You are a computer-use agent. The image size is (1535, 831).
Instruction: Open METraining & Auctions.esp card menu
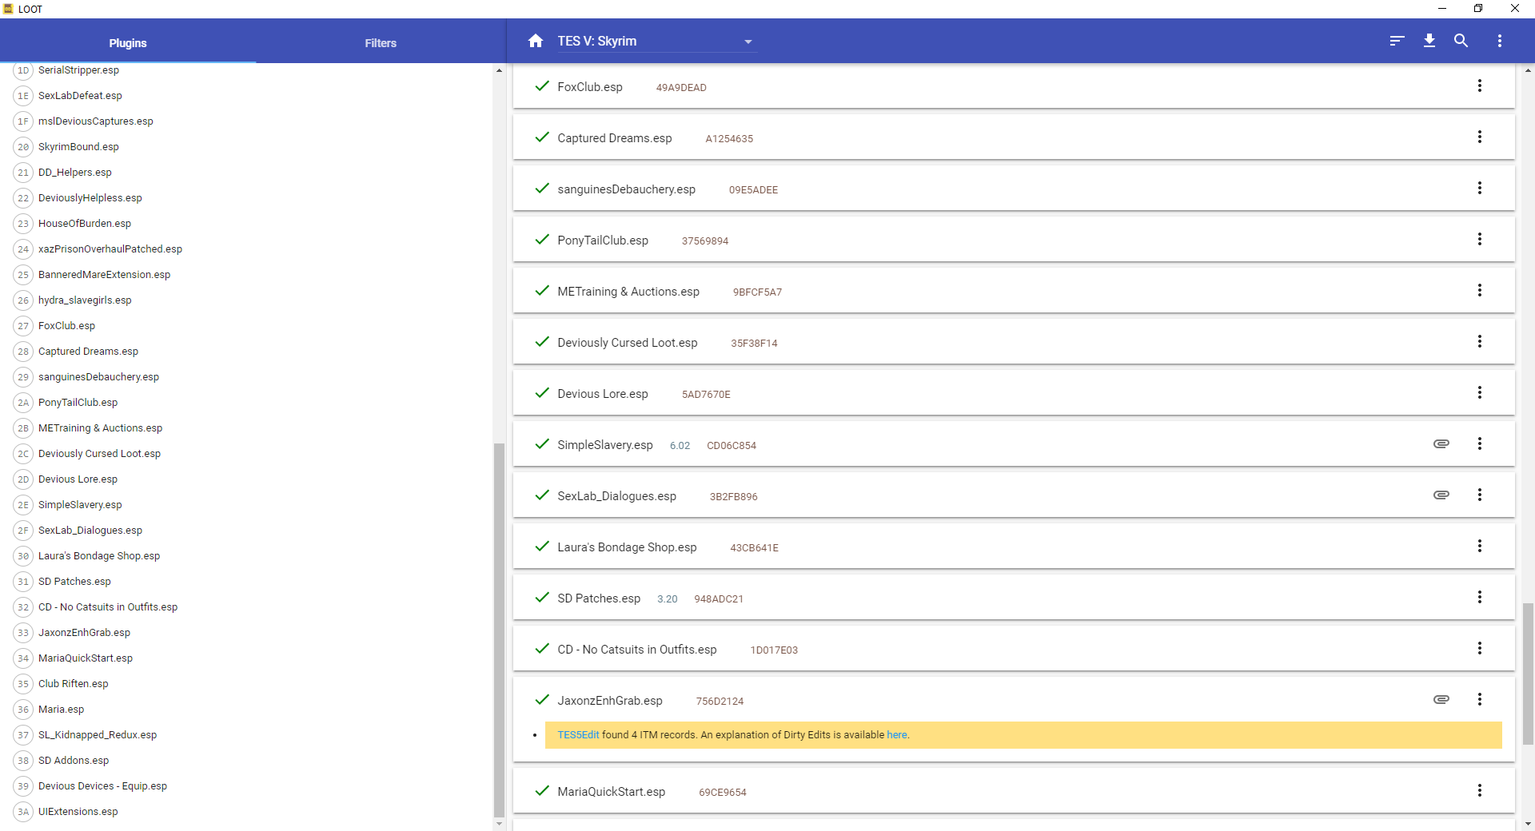(1480, 290)
